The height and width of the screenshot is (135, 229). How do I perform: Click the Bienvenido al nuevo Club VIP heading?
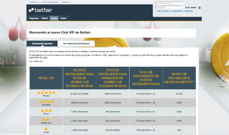pos(60,33)
